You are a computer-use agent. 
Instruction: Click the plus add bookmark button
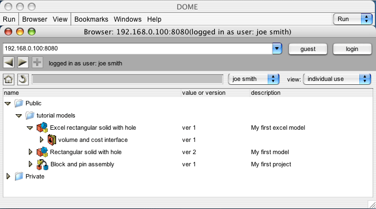pos(37,63)
